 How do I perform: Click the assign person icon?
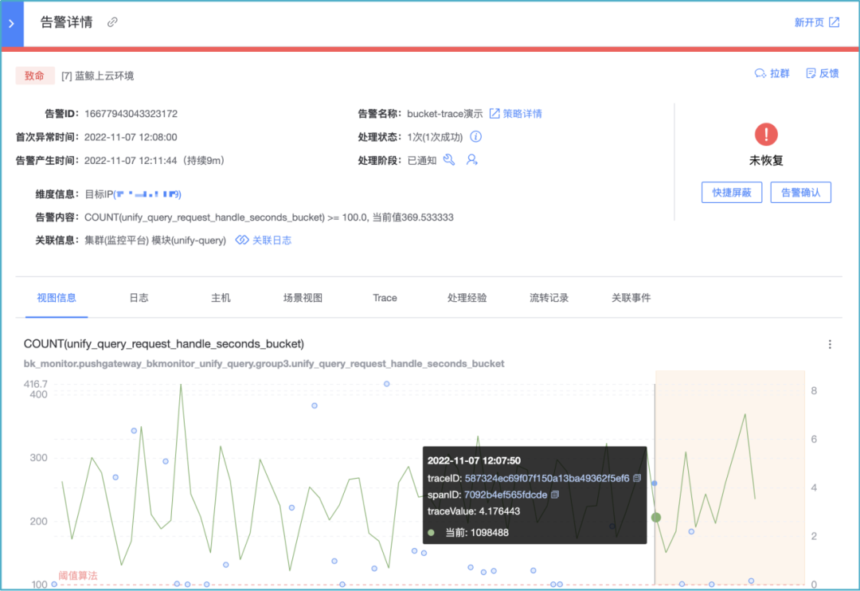471,159
